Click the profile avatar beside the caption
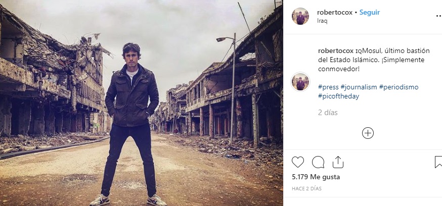 pyautogui.click(x=300, y=81)
